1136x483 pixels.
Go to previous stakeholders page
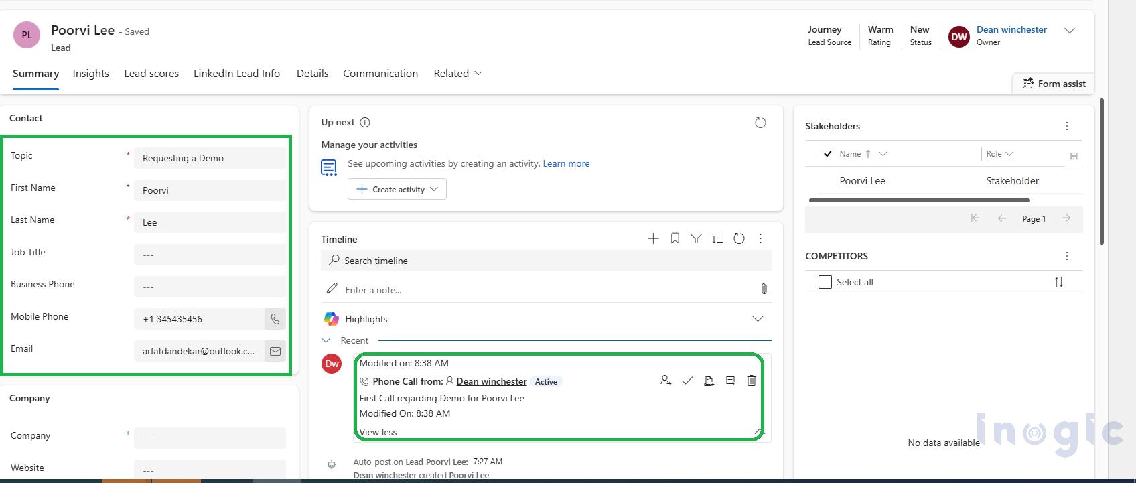1002,218
